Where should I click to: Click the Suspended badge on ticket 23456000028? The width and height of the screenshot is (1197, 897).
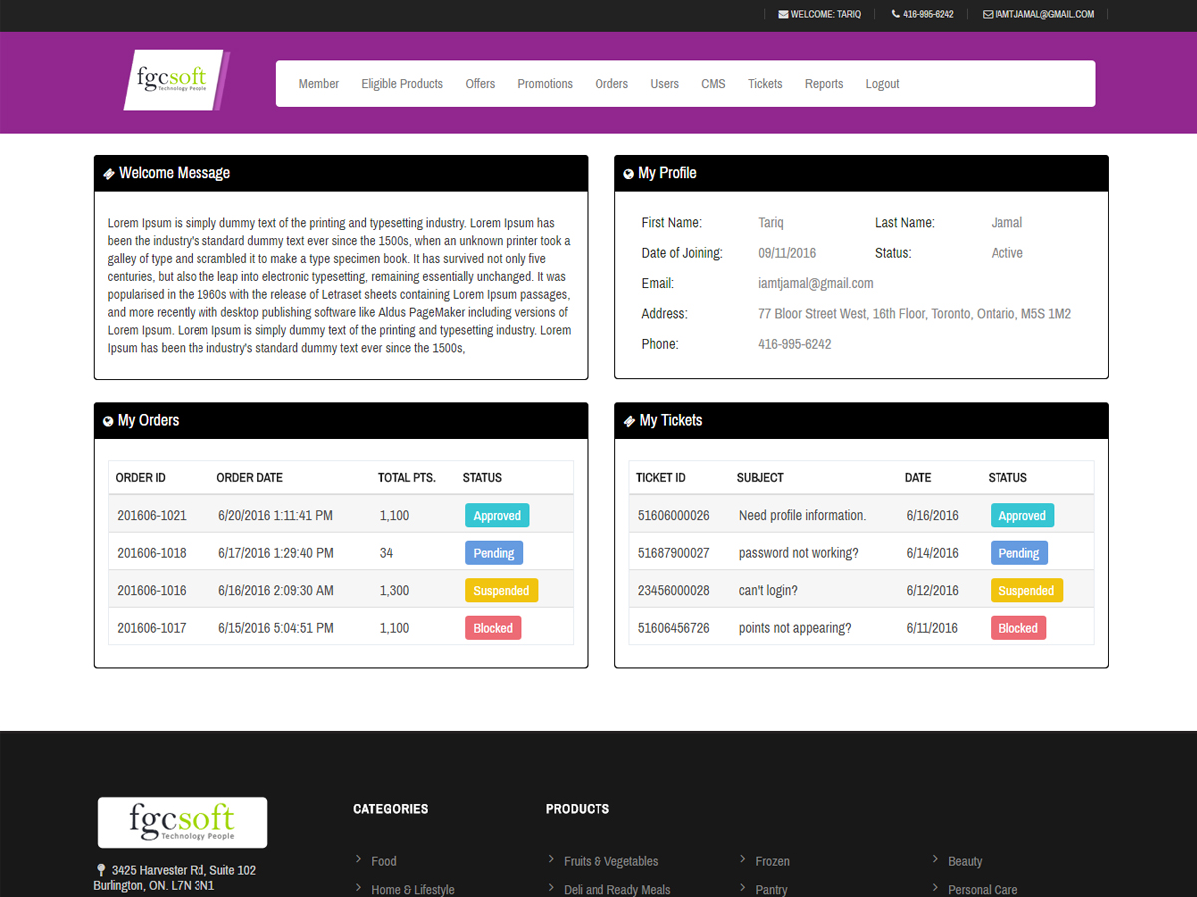(x=1026, y=591)
